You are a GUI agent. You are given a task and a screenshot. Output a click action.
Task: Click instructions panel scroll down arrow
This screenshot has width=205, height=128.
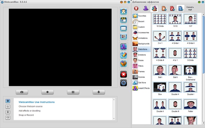point(114,118)
